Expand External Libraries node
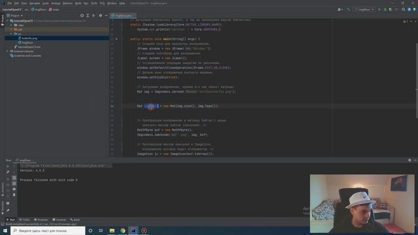Image resolution: width=418 pixels, height=235 pixels. [x=8, y=51]
